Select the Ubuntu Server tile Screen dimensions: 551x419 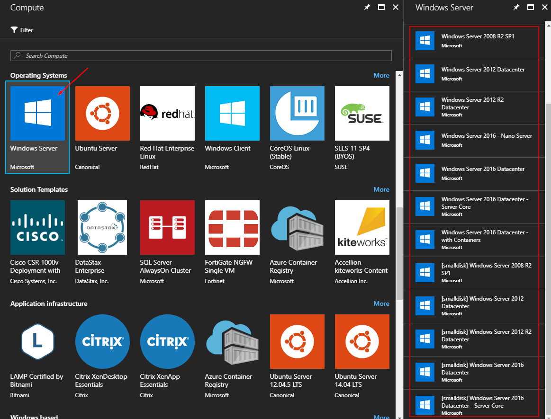pos(102,128)
